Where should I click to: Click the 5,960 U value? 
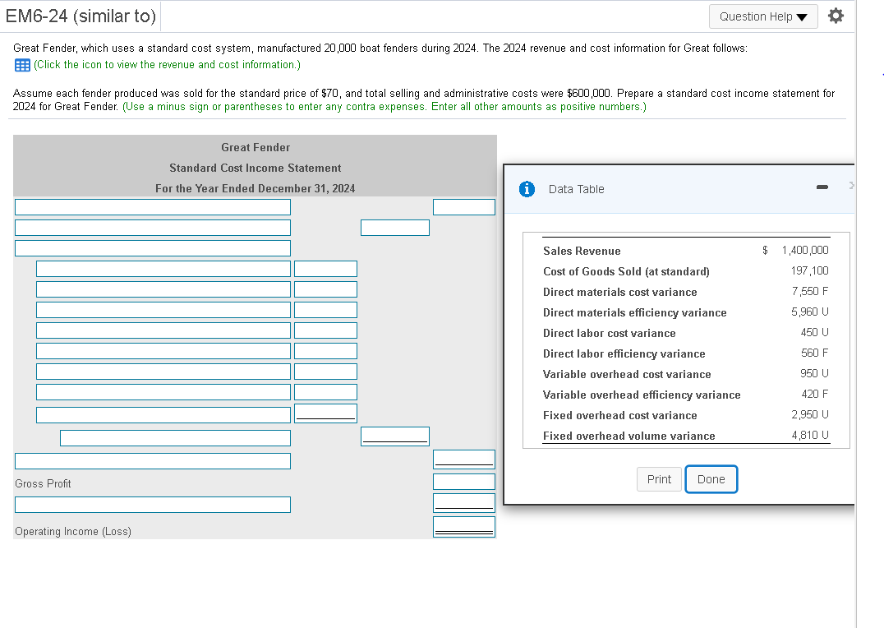click(810, 312)
